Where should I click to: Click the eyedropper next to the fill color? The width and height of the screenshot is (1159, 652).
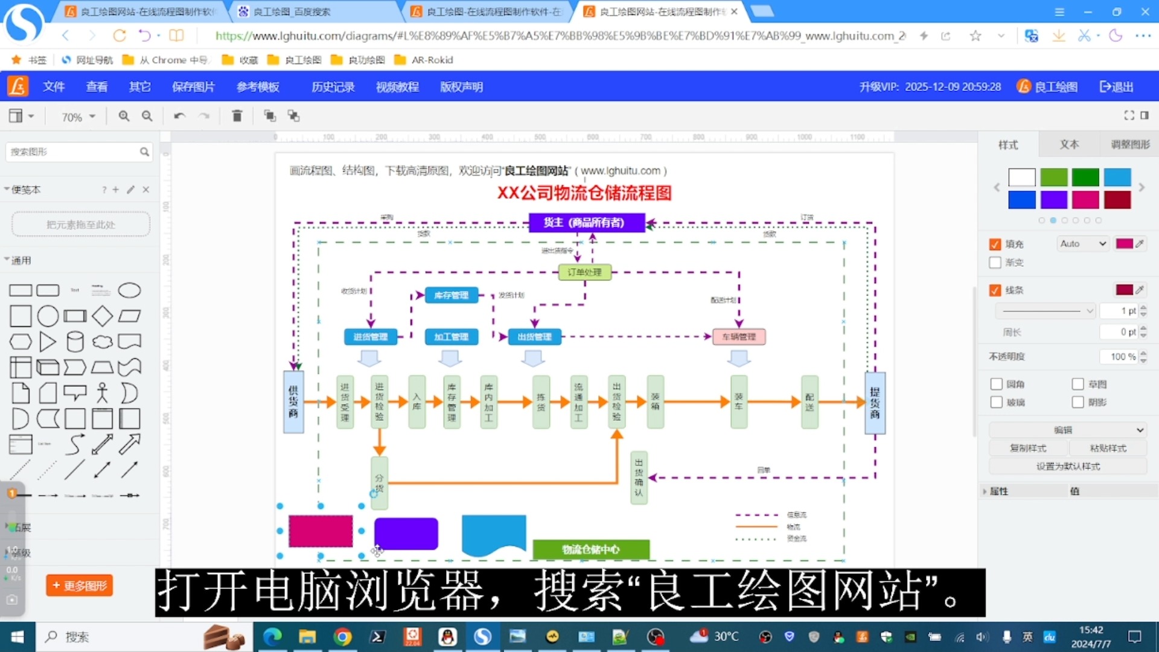pyautogui.click(x=1138, y=243)
